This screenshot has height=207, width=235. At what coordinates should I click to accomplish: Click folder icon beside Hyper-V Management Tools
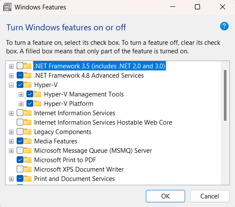pyautogui.click(x=38, y=94)
